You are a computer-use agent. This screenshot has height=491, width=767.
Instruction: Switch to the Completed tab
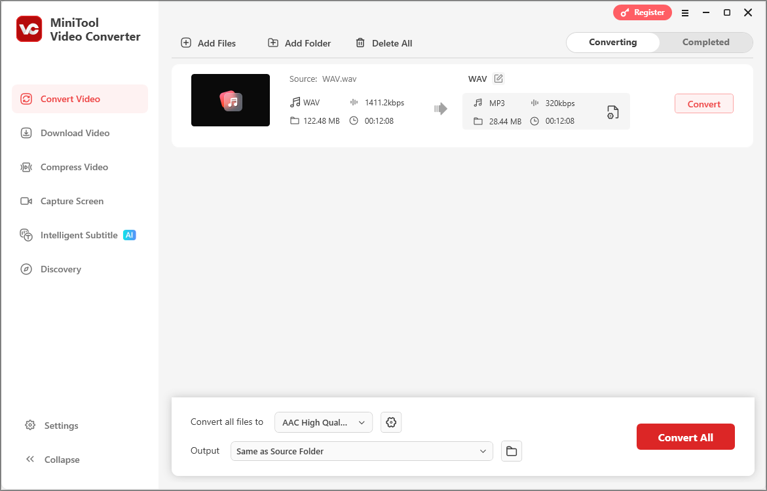(x=706, y=42)
